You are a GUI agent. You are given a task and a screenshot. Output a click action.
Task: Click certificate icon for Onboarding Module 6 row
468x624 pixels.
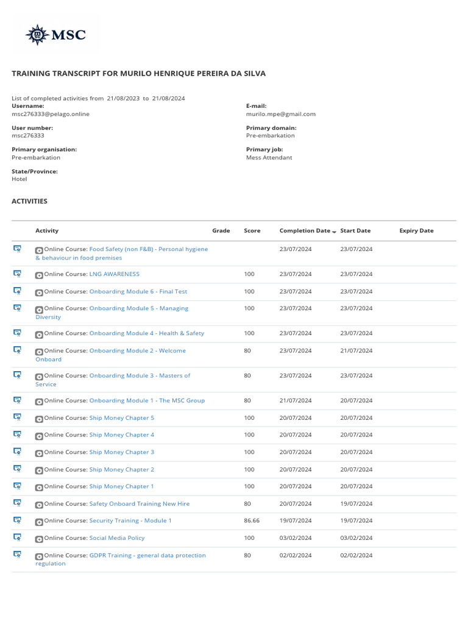tap(17, 291)
